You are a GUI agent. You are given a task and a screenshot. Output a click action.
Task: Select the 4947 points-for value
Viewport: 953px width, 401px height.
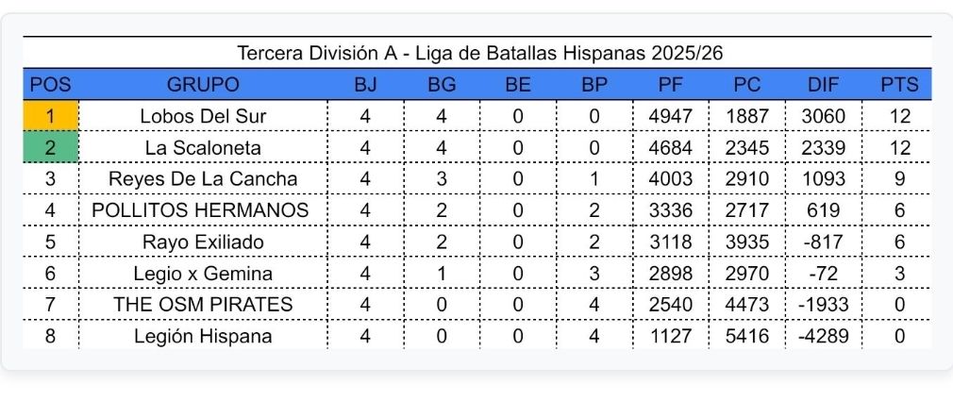click(671, 116)
